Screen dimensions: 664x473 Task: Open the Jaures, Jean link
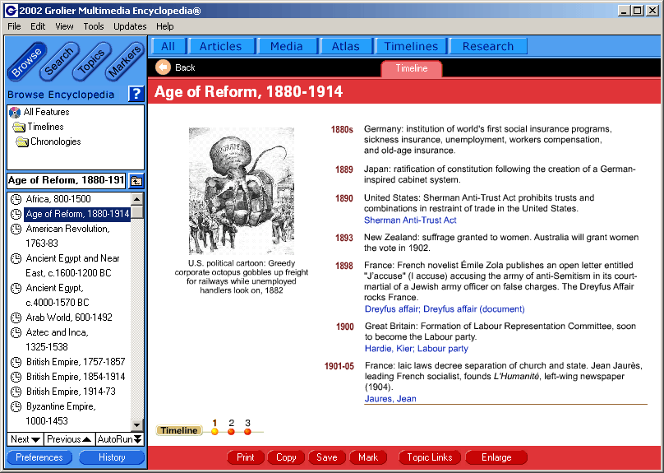tap(390, 398)
